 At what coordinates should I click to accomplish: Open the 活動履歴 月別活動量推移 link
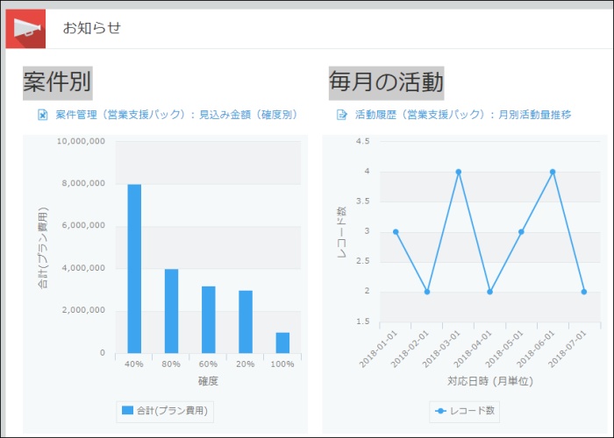pos(463,115)
